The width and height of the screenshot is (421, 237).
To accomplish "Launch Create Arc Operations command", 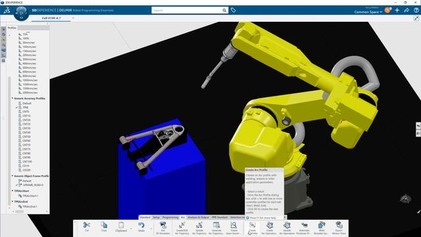I will click(270, 228).
